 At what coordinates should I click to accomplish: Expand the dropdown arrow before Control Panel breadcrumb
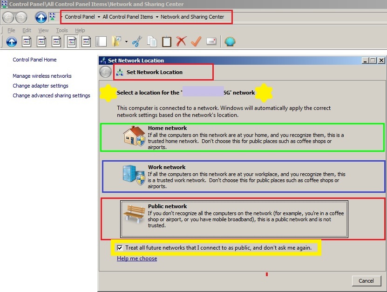[x=61, y=17]
